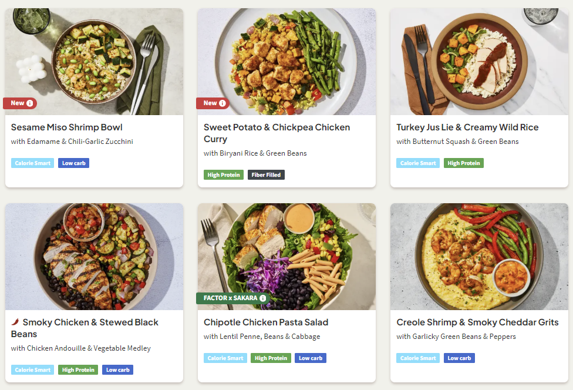This screenshot has height=390, width=573.
Task: Click Chipotle Chicken Pasta Salad title
Action: pos(266,322)
